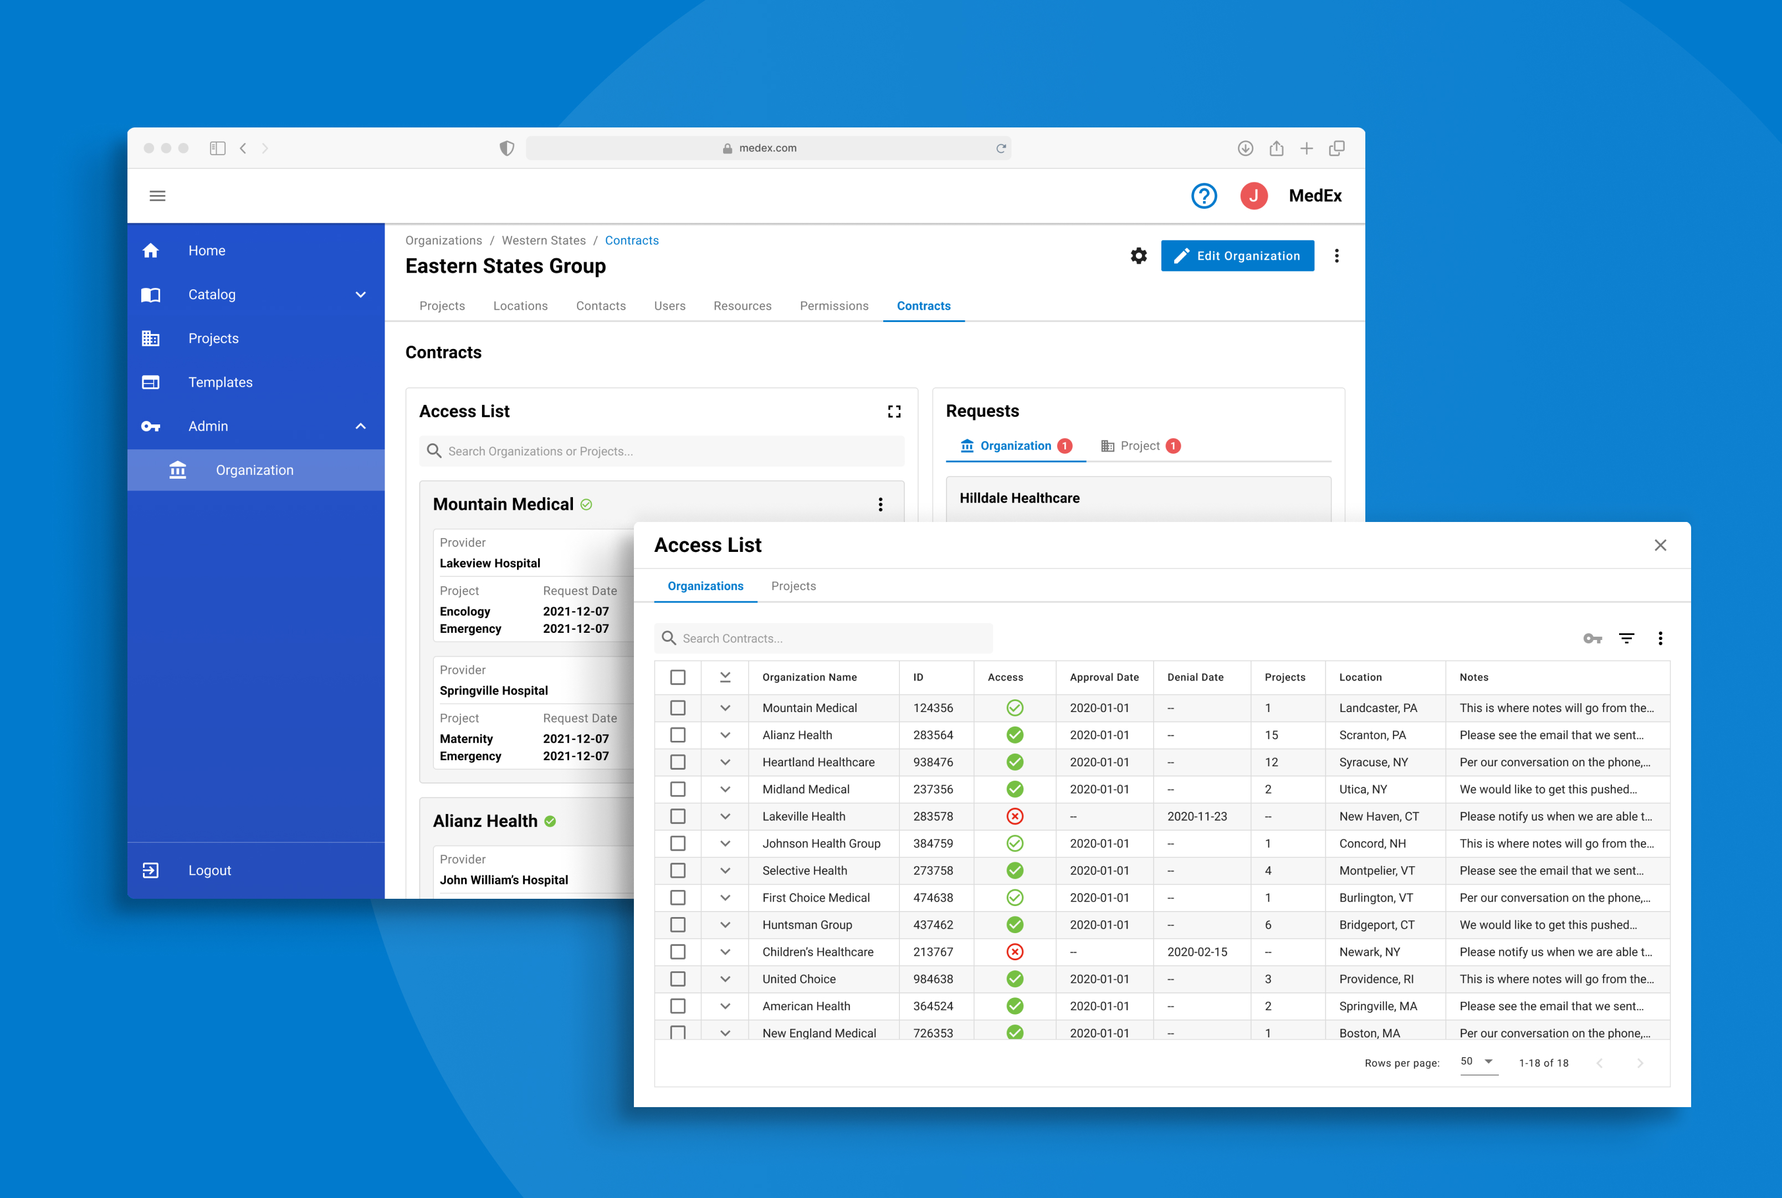Collapse Admin menu in sidebar
Viewport: 1782px width, 1198px height.
pos(361,426)
